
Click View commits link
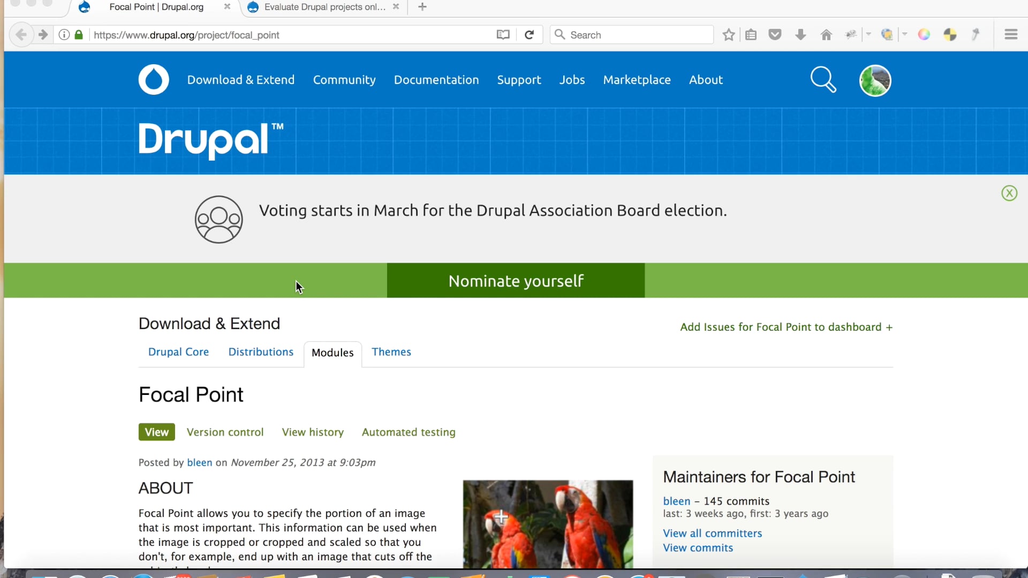(698, 548)
